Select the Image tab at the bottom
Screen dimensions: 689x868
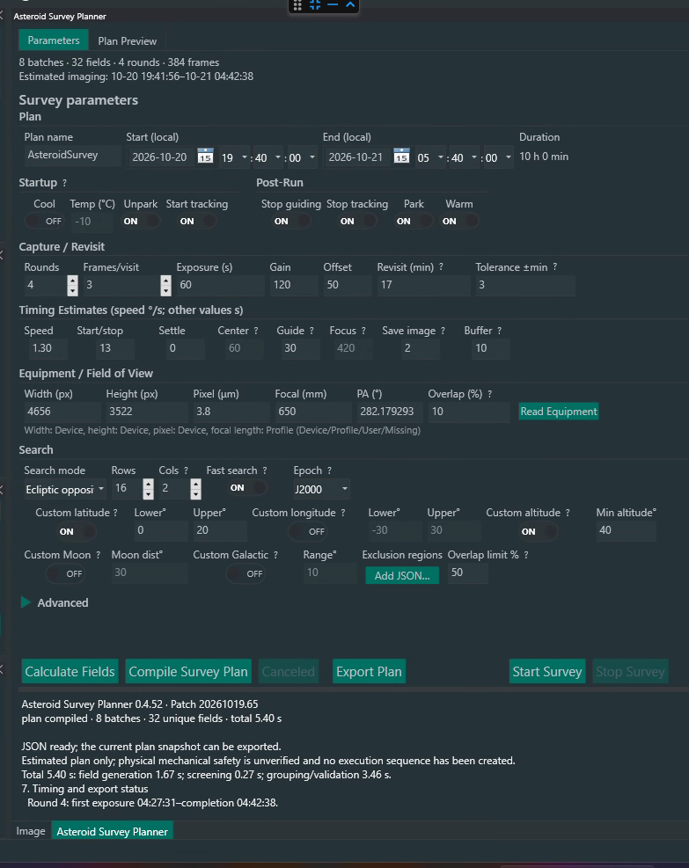click(31, 831)
